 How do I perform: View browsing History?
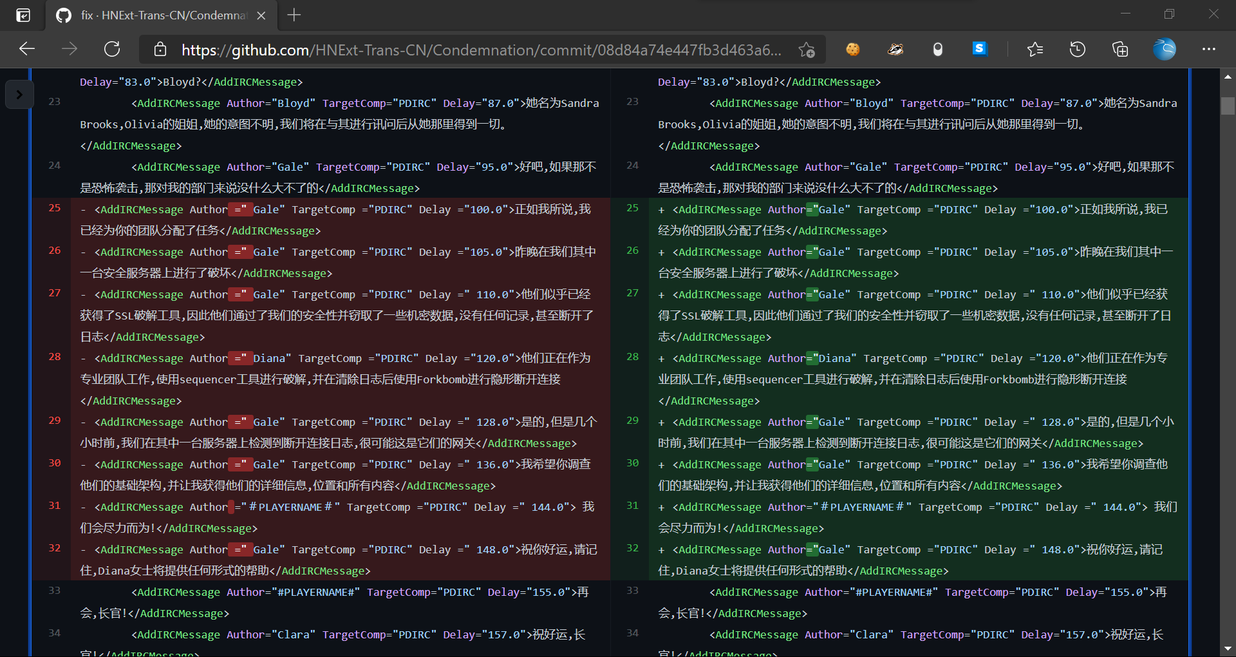[1077, 49]
